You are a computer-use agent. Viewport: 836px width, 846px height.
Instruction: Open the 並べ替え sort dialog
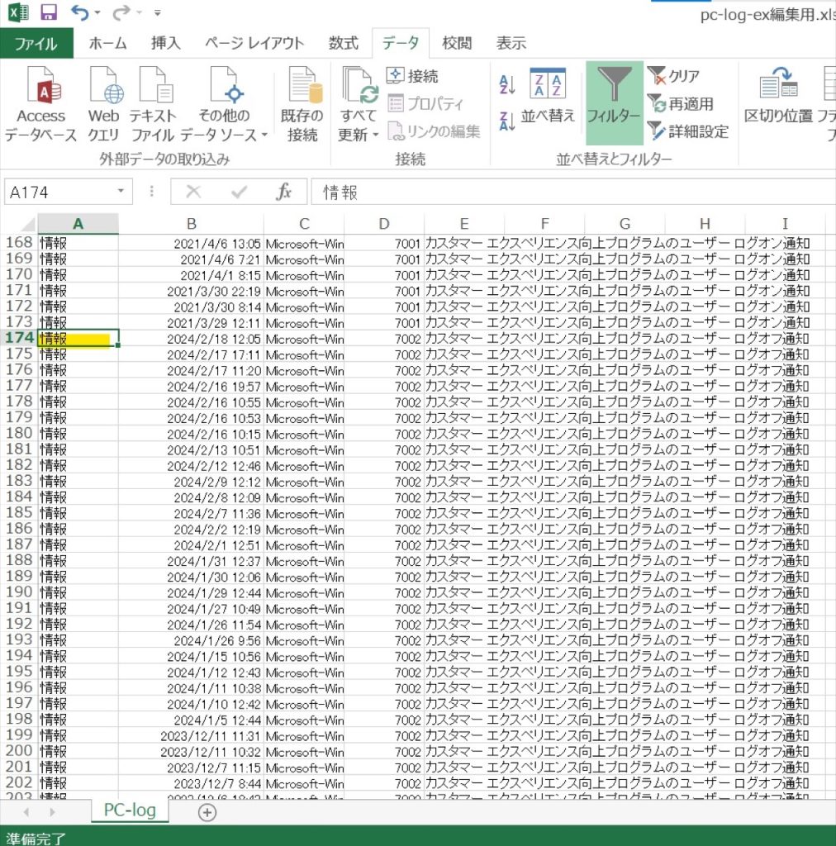[548, 96]
